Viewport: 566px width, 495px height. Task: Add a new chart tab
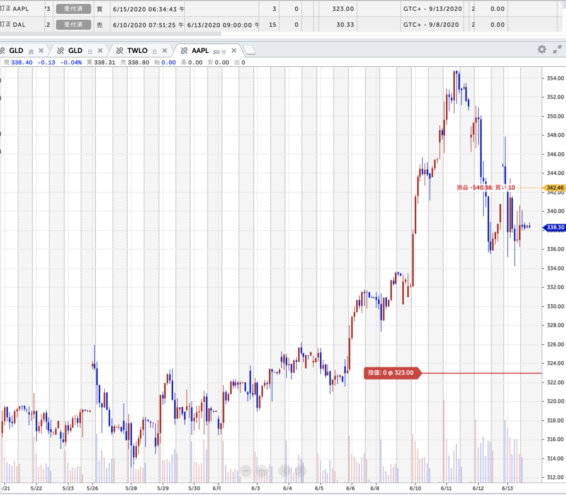[250, 50]
